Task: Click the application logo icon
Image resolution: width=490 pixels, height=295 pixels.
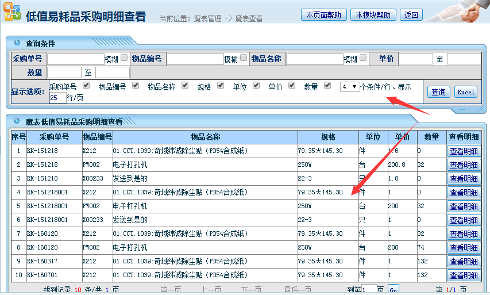Action: tap(12, 13)
